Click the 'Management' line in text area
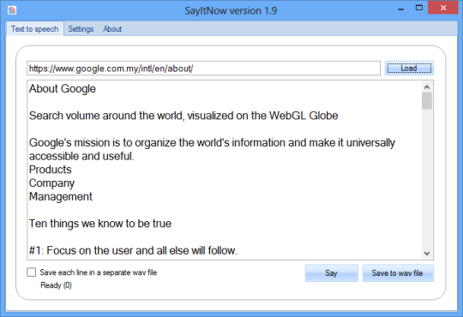The image size is (463, 317). [x=61, y=196]
